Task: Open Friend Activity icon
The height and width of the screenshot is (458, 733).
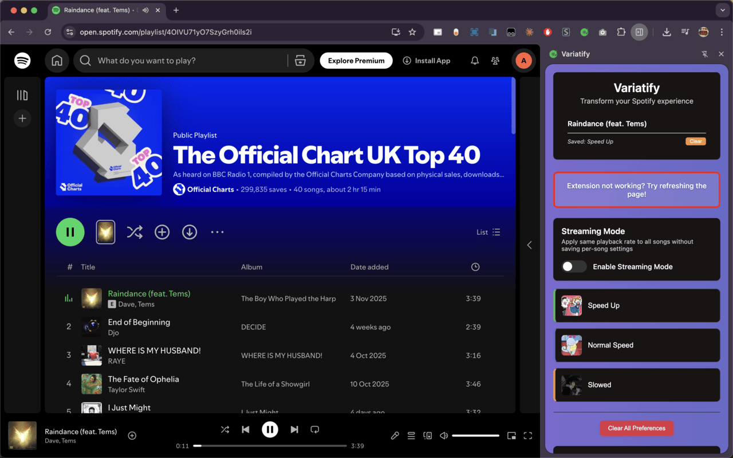Action: click(x=495, y=61)
